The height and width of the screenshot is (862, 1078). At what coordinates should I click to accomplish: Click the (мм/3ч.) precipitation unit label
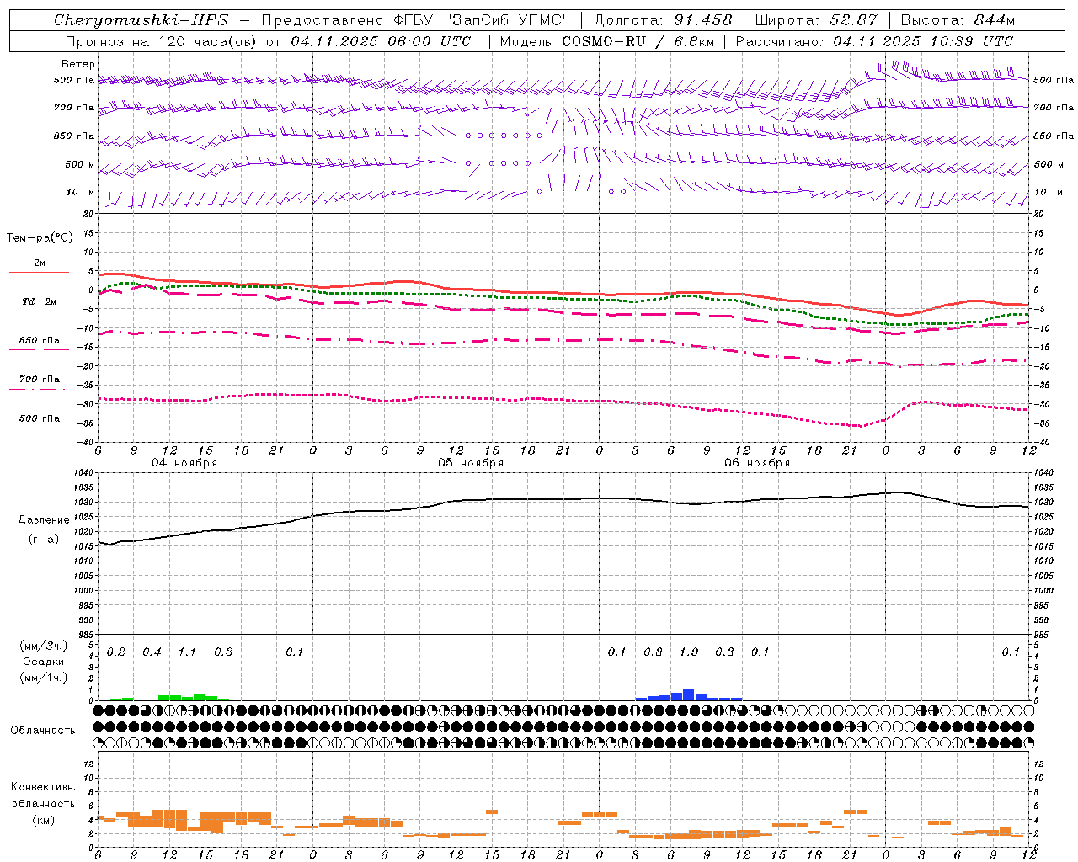point(44,646)
